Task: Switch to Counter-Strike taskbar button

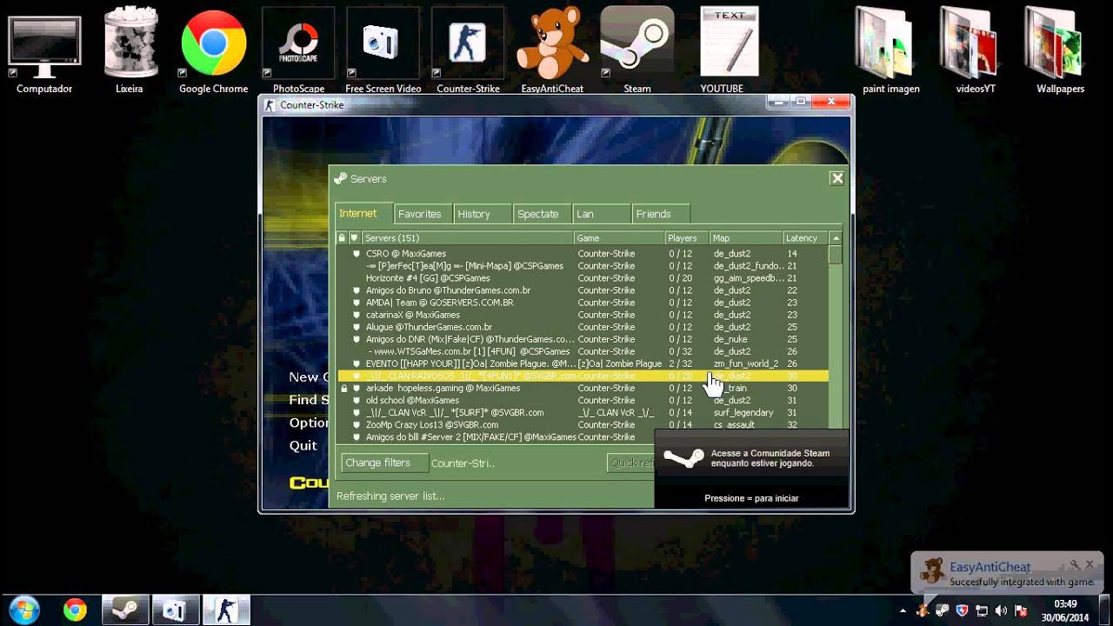Action: tap(226, 610)
